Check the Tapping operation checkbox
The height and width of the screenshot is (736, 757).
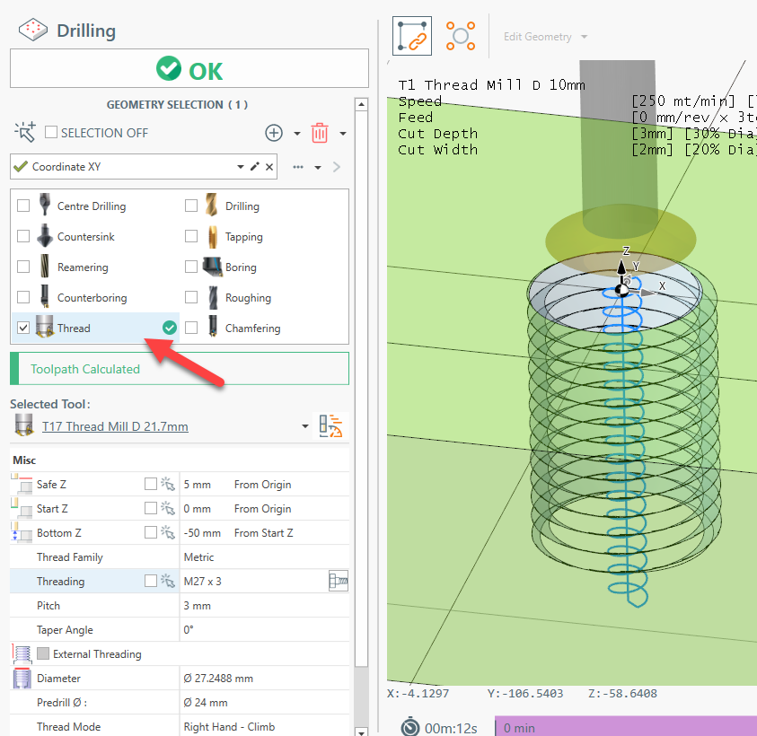point(191,237)
